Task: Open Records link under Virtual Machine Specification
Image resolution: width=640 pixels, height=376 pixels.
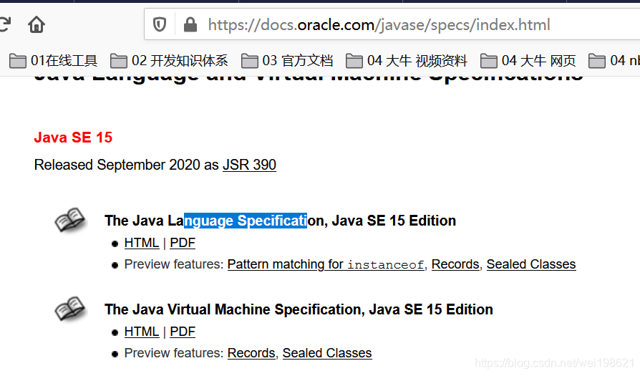Action: pos(251,353)
